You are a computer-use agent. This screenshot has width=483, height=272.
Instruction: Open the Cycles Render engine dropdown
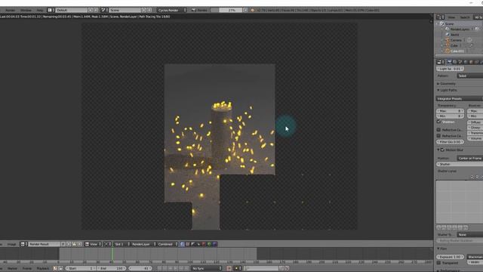pos(171,10)
